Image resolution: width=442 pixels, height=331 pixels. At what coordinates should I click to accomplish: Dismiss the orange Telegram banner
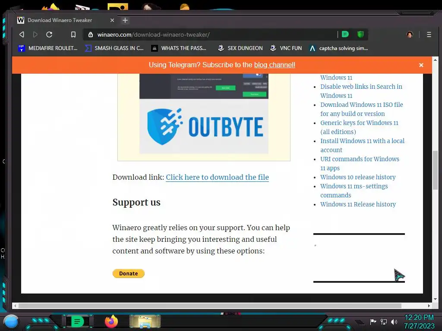tap(421, 65)
